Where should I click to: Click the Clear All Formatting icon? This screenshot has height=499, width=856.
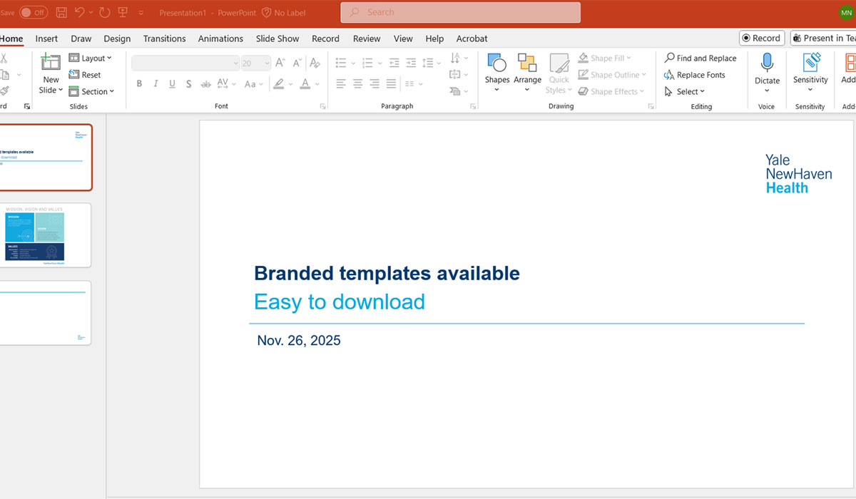coord(315,63)
